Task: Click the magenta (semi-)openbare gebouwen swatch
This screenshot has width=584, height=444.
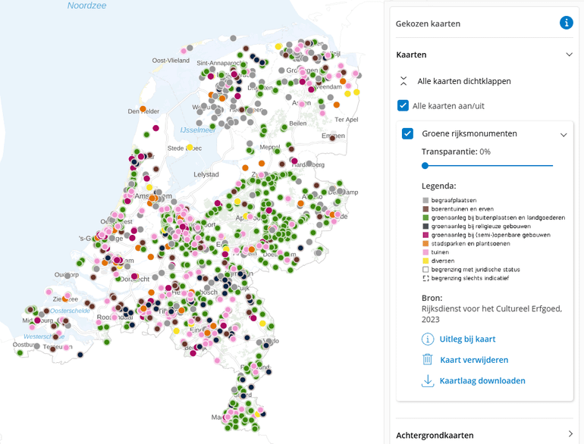Action: (425, 235)
